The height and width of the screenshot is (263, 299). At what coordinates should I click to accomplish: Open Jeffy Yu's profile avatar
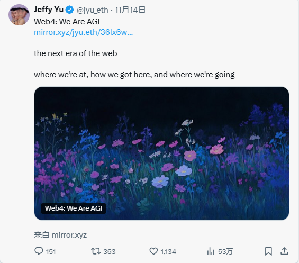(x=19, y=15)
